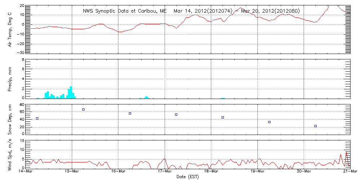Click the 'Snow Dep, cm' axis label

click(10, 120)
